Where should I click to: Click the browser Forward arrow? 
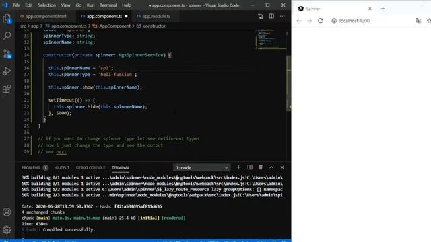(x=310, y=21)
